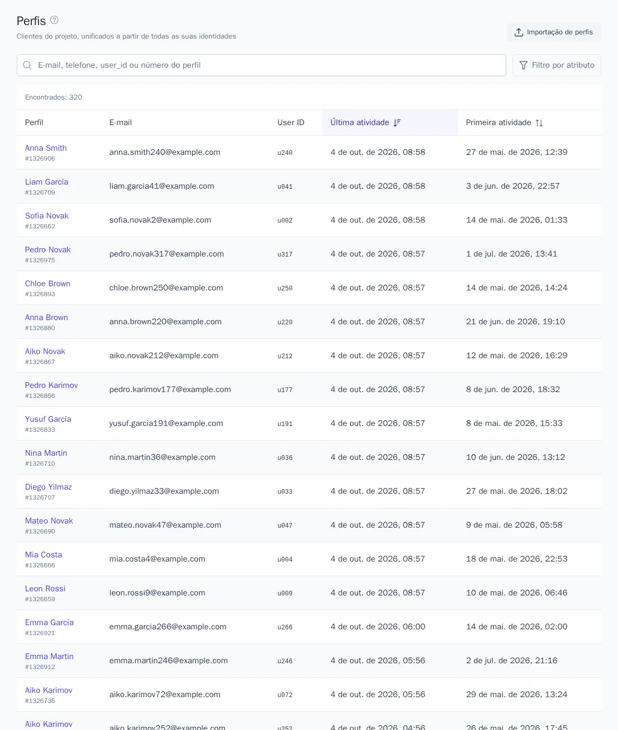Open Pedro Karimov's profile
The width and height of the screenshot is (618, 730).
point(52,385)
